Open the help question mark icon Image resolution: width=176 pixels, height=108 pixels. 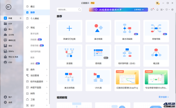152,10
